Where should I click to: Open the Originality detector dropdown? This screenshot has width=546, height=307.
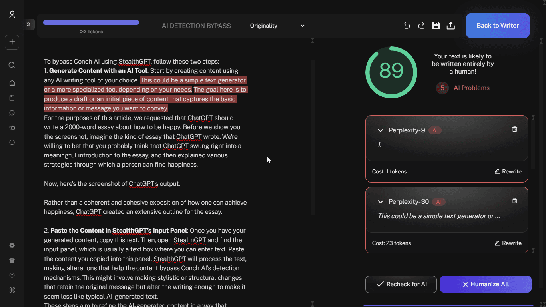[x=277, y=26]
